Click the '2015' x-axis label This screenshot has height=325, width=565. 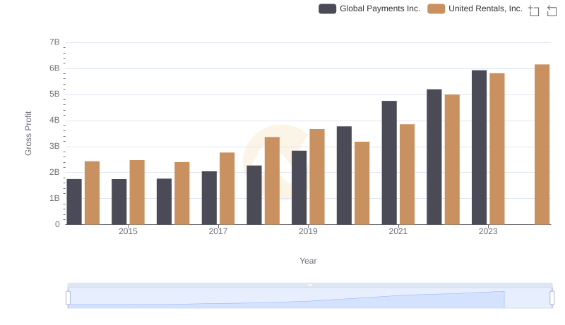click(128, 231)
